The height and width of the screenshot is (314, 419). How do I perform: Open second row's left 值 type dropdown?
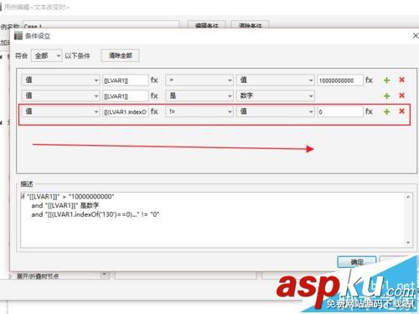pyautogui.click(x=60, y=96)
